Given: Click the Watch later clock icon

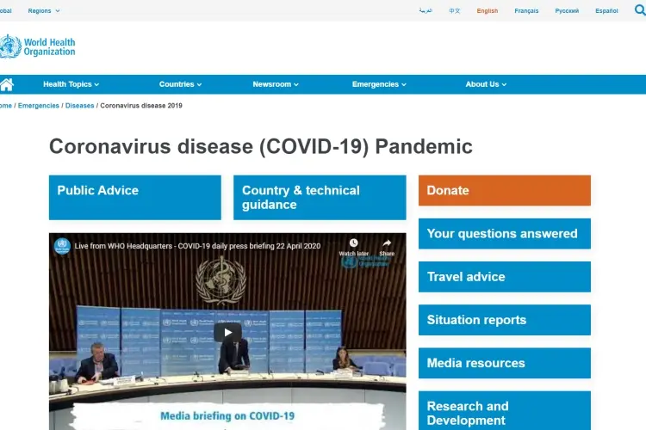Looking at the screenshot, I should click(353, 243).
